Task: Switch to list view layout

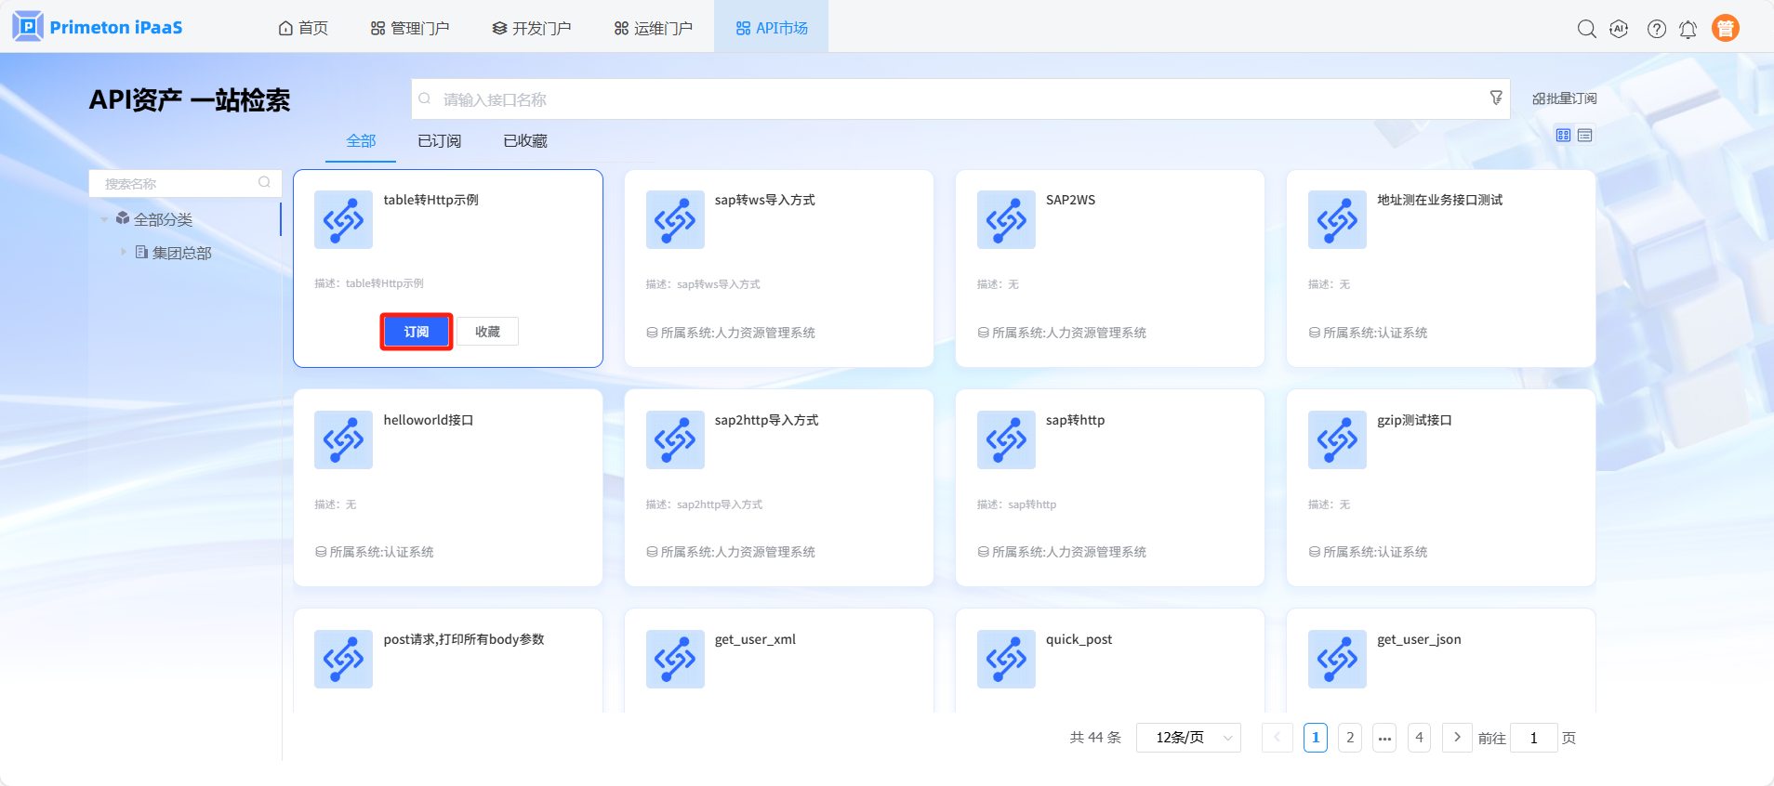Action: coord(1585,136)
